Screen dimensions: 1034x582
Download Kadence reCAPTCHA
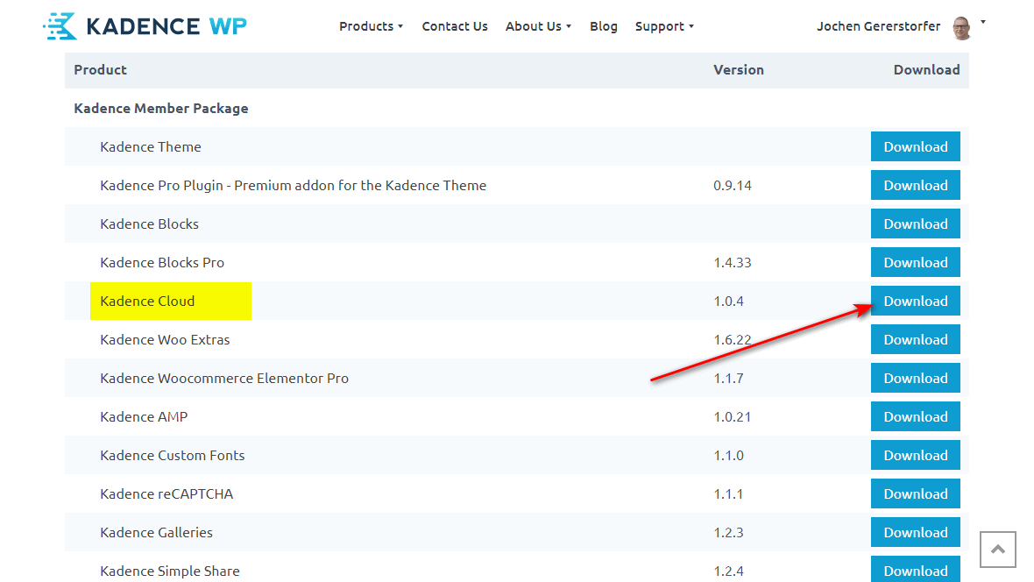[915, 493]
